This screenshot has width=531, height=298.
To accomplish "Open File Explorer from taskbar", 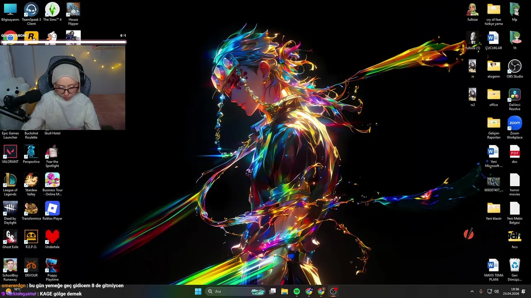I will coord(285,291).
